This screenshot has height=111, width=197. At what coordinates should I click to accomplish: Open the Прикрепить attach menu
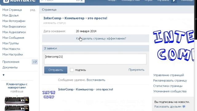[136, 70]
